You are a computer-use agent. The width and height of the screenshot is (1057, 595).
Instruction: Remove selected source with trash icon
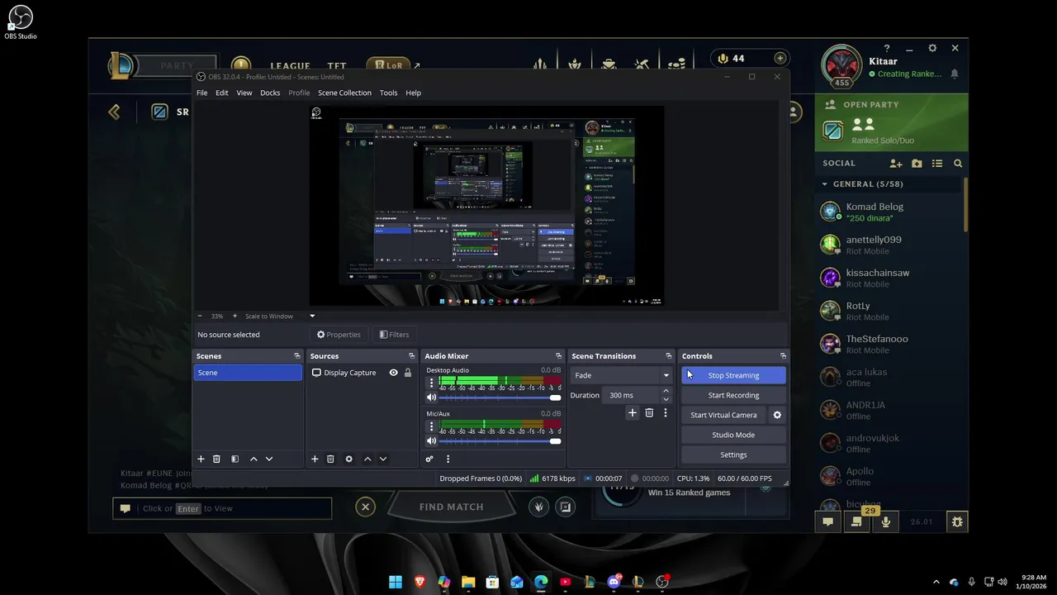330,459
